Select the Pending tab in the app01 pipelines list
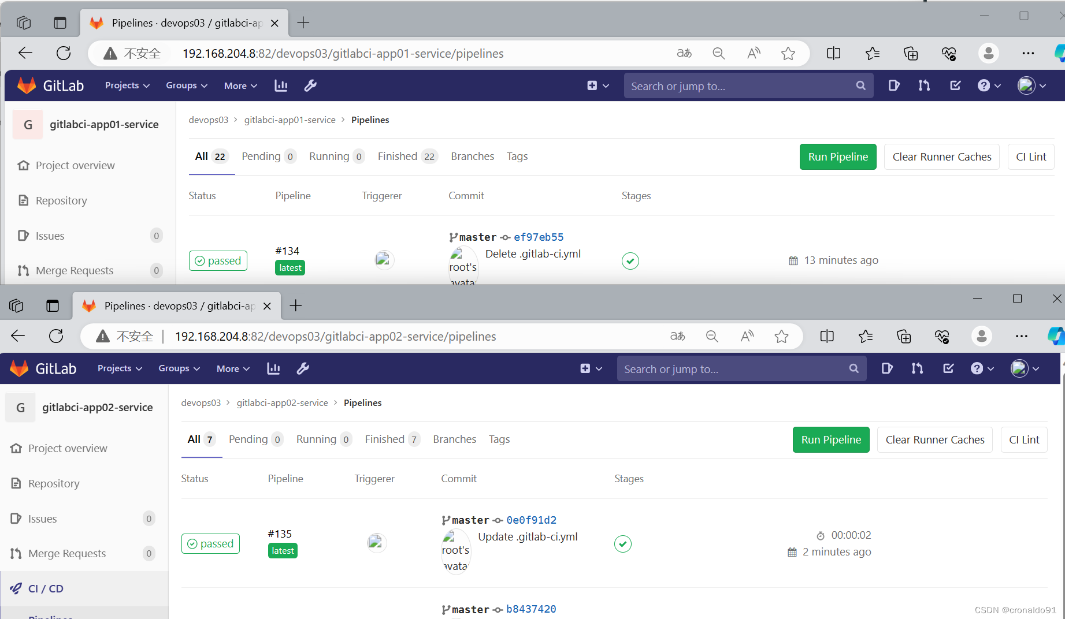This screenshot has height=619, width=1065. tap(269, 156)
